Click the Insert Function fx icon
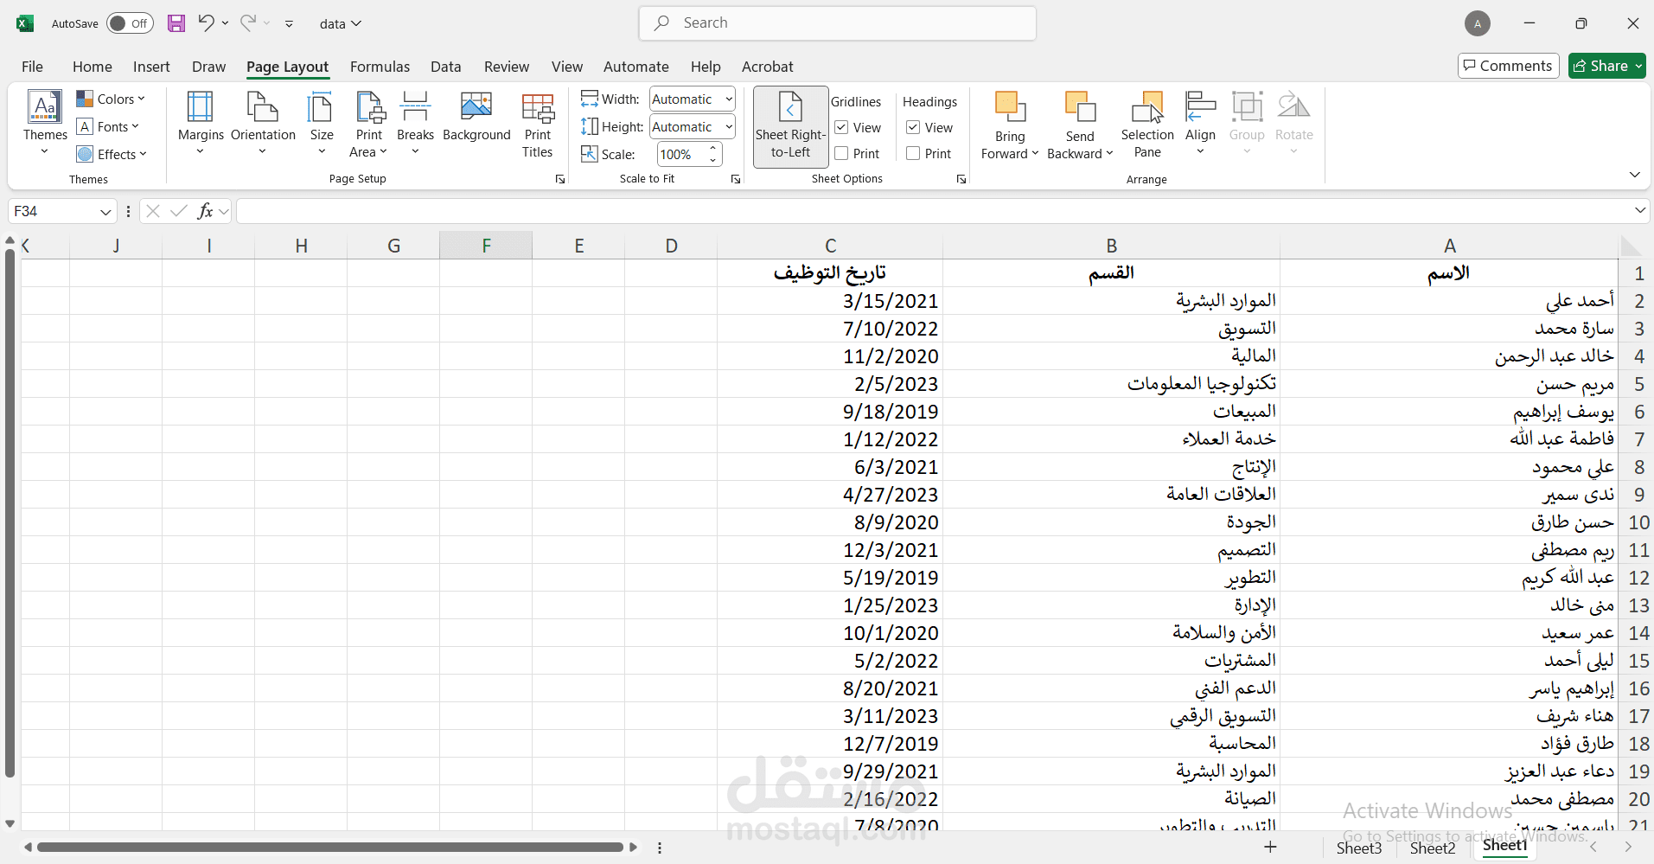The width and height of the screenshot is (1654, 864). click(x=206, y=211)
